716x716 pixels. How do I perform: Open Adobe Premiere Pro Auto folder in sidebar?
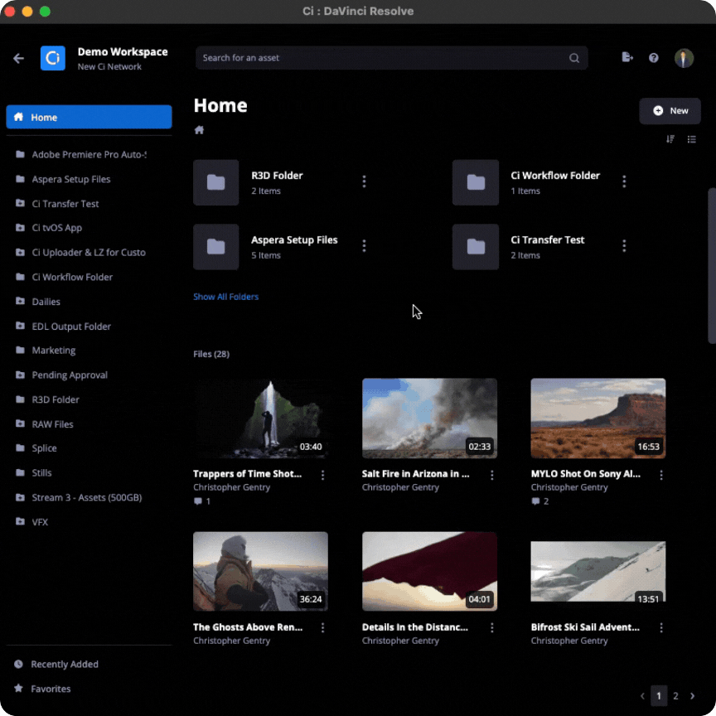[81, 155]
